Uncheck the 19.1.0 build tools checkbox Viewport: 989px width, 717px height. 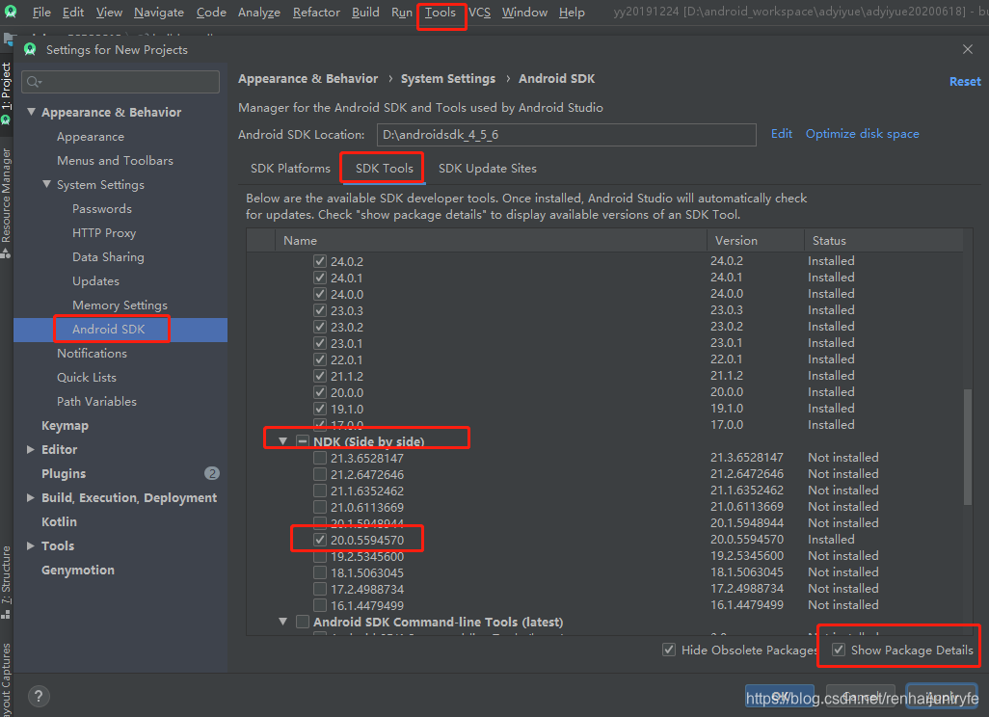pyautogui.click(x=320, y=409)
